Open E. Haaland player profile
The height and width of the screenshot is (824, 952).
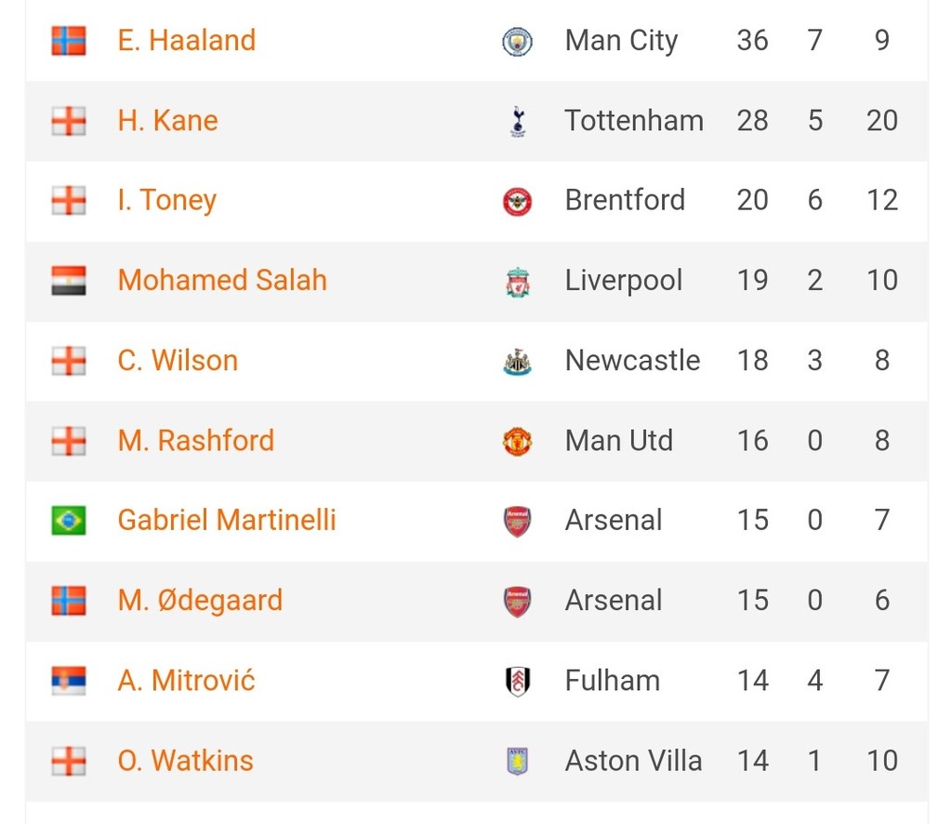coord(186,41)
